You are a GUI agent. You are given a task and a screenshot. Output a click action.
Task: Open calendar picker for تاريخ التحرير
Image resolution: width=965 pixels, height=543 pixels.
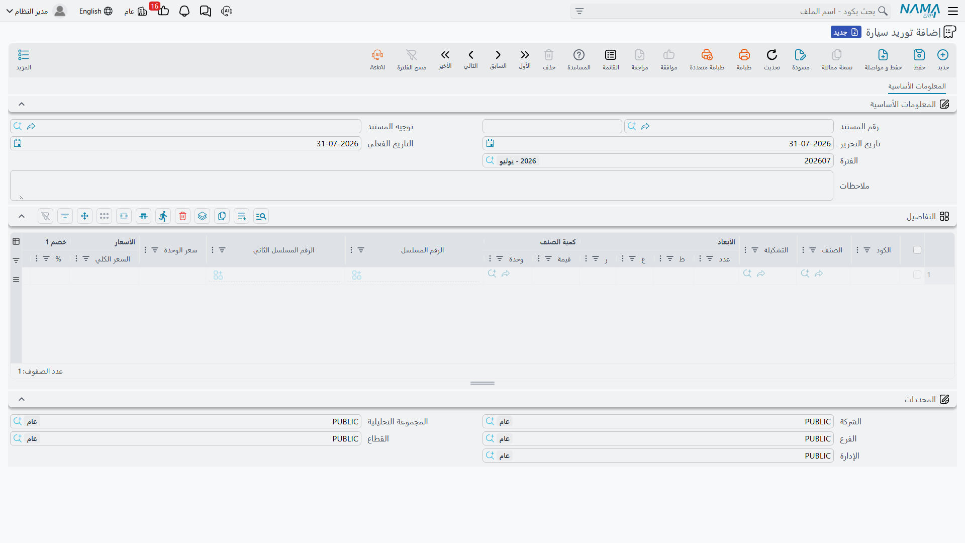(490, 143)
